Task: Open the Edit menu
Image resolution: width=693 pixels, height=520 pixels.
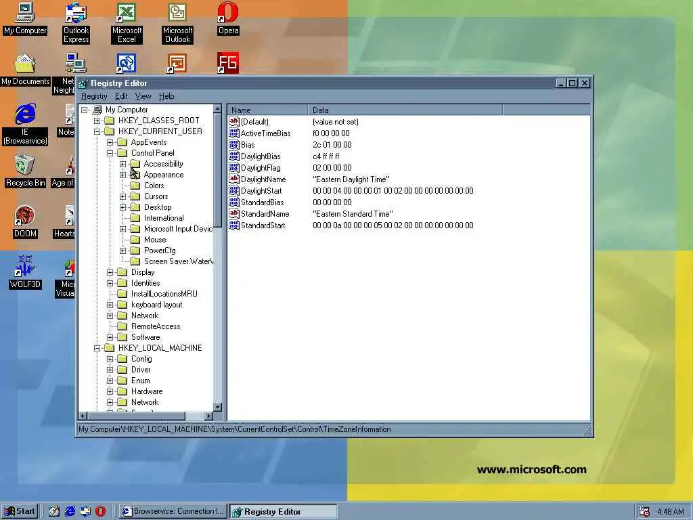Action: 121,96
